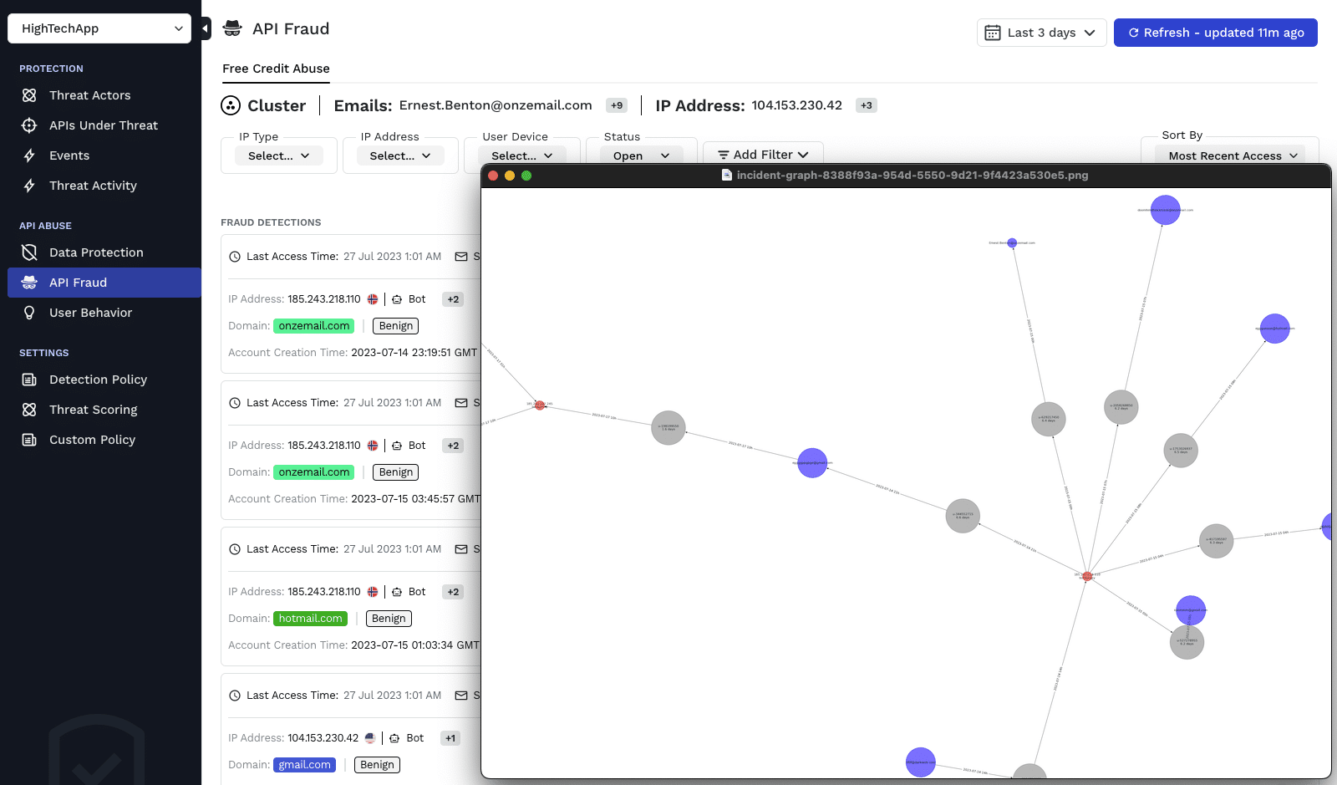Switch to the Free Credit Abuse tab

point(276,69)
